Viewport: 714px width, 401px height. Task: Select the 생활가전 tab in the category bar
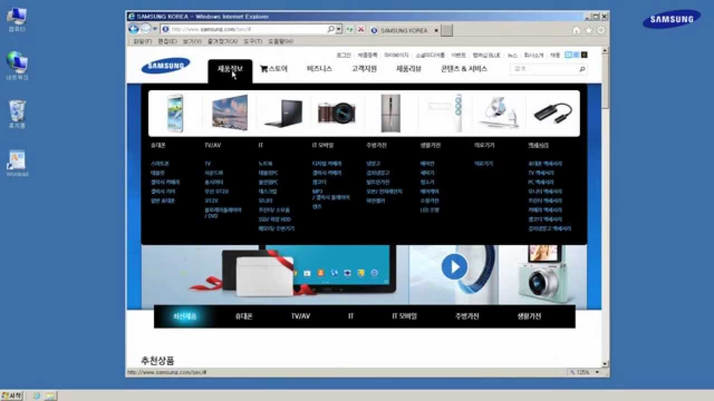pos(529,316)
